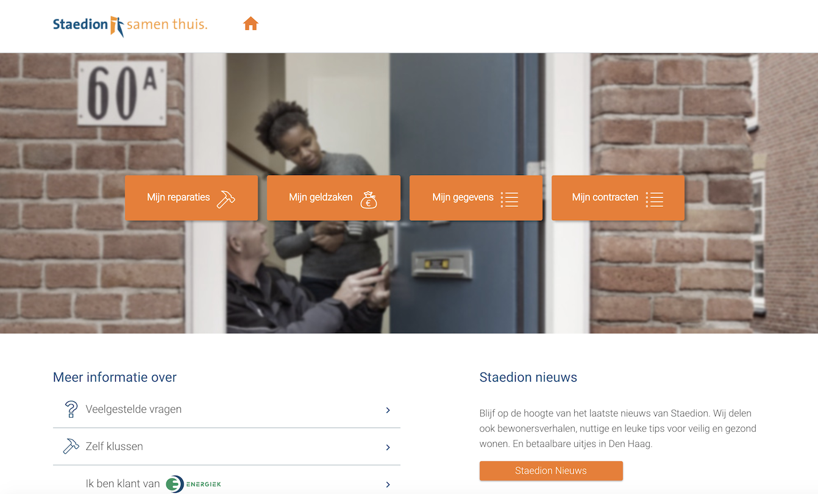Select the list icon on Mijn contracten
818x494 pixels.
pos(655,199)
